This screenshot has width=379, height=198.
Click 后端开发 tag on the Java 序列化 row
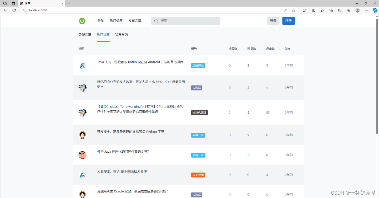(198, 155)
